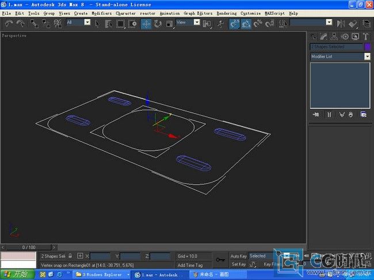Click Add Time Tag

click(x=190, y=265)
